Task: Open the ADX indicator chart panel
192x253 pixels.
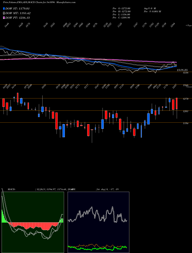Action: tap(98, 222)
